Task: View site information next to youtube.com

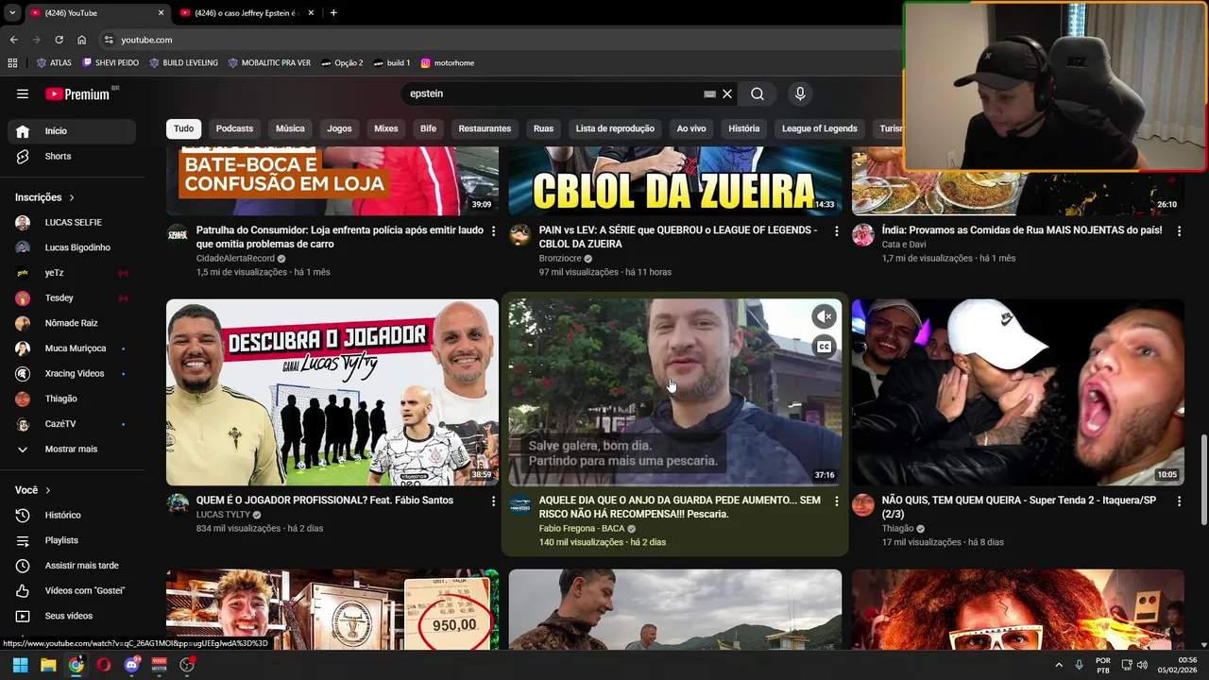Action: coord(109,40)
